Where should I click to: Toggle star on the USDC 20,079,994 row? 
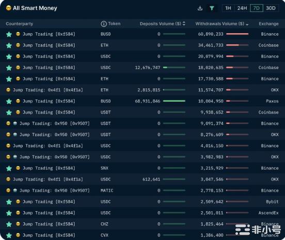click(9, 57)
